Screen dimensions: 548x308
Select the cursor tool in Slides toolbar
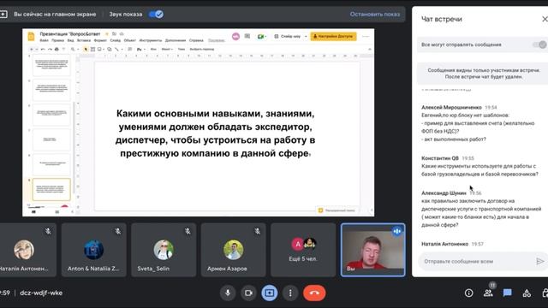pos(86,50)
